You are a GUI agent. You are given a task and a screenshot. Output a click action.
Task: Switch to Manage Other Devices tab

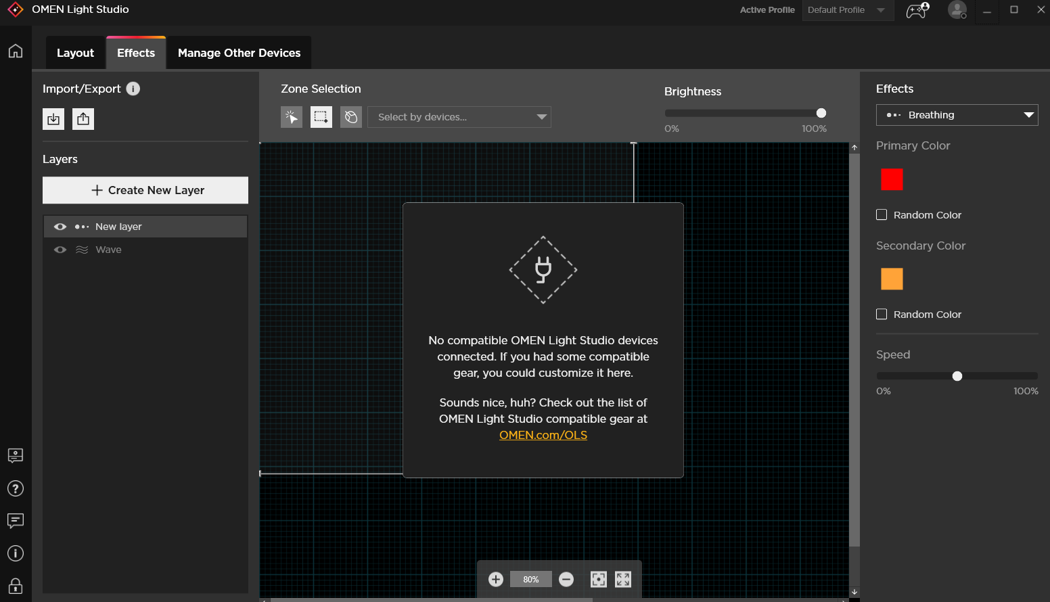coord(239,53)
